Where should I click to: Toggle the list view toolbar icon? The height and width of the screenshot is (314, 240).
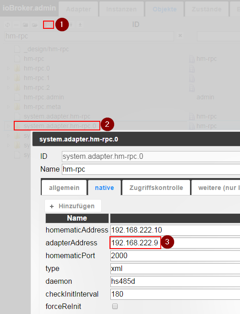(16, 25)
